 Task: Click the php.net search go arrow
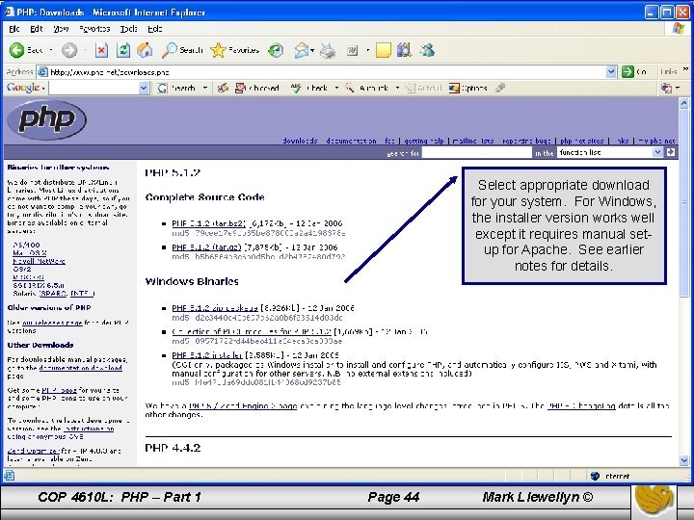pyautogui.click(x=671, y=152)
